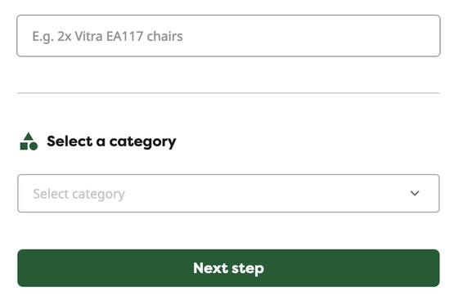458x296 pixels.
Task: Focus the item description input field
Action: pos(228,36)
